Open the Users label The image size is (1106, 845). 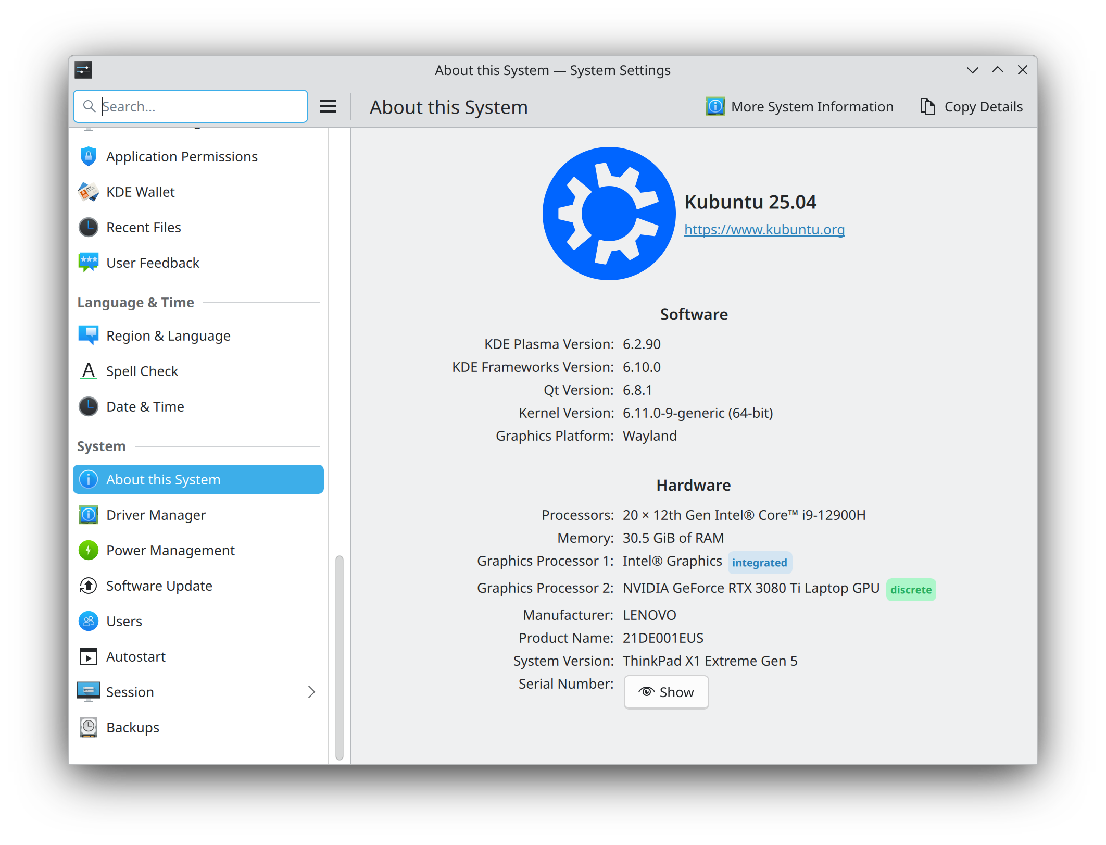point(124,621)
